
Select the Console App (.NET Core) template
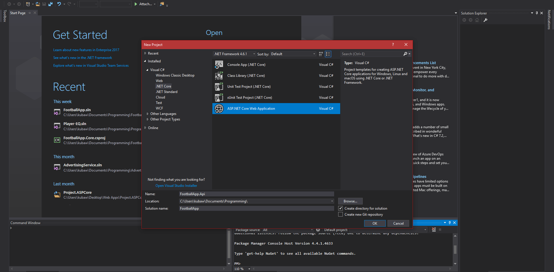tap(276, 65)
